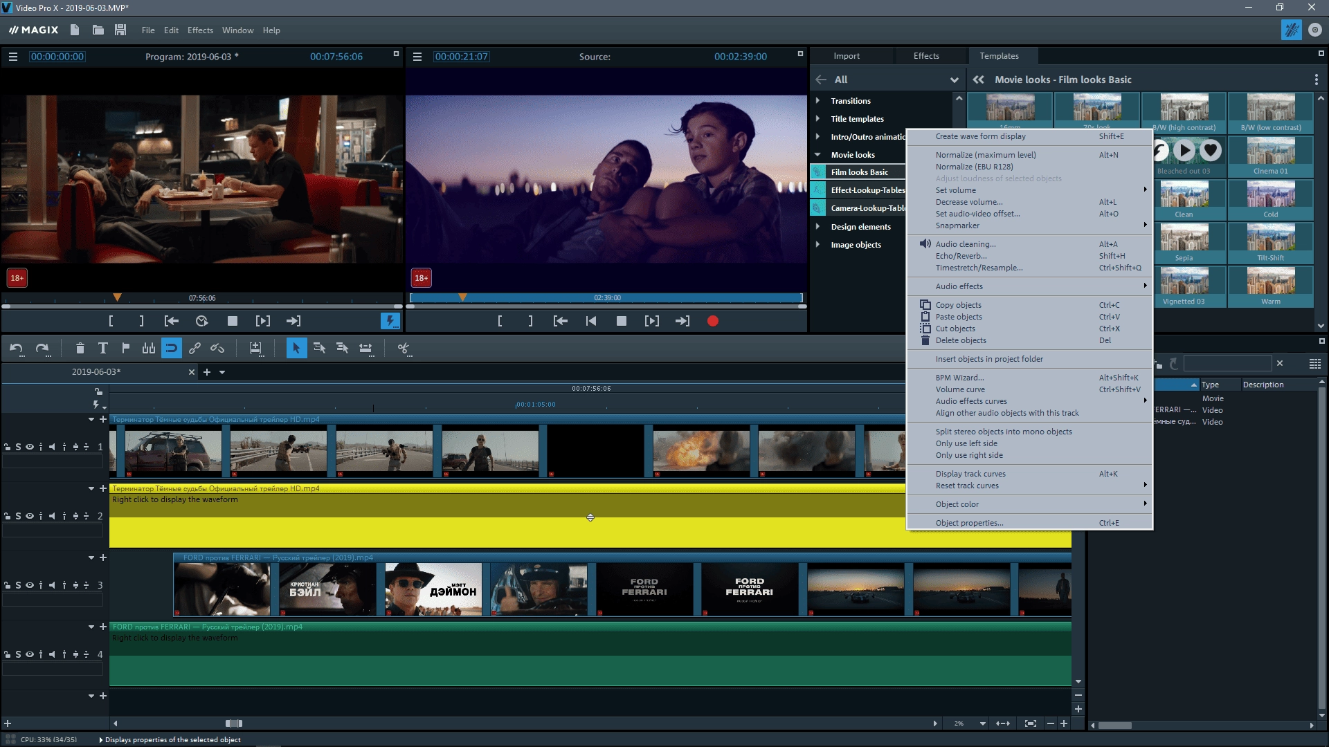
Task: Click the program monitor orange playback marker
Action: coord(118,297)
